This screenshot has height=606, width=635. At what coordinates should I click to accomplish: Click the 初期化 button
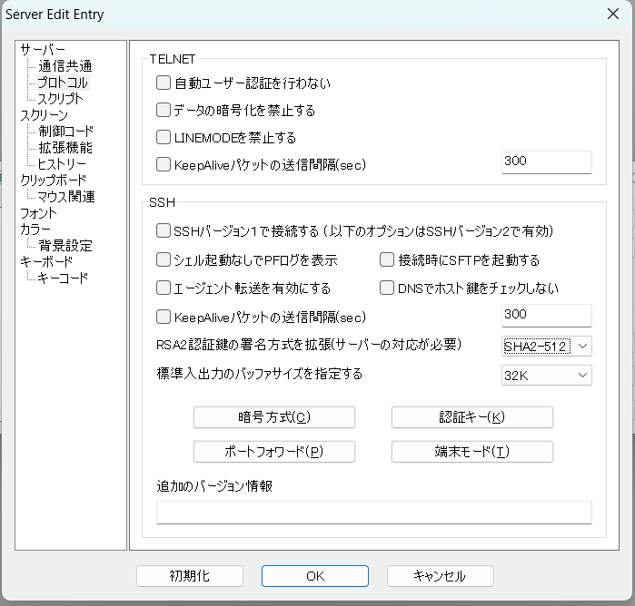point(190,576)
